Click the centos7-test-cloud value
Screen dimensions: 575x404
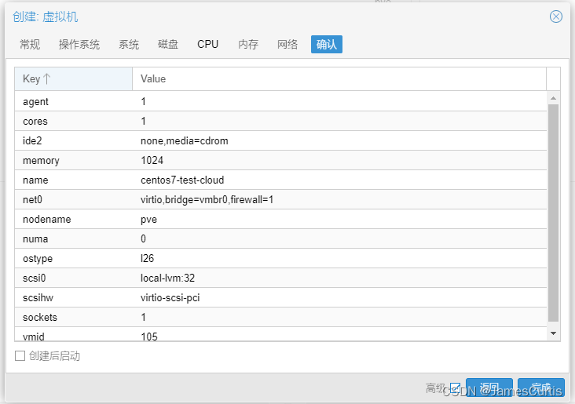182,180
